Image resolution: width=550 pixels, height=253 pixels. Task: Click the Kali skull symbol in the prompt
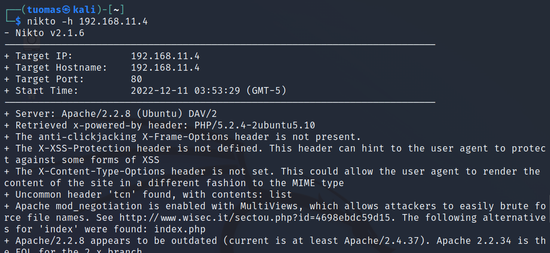(x=66, y=10)
